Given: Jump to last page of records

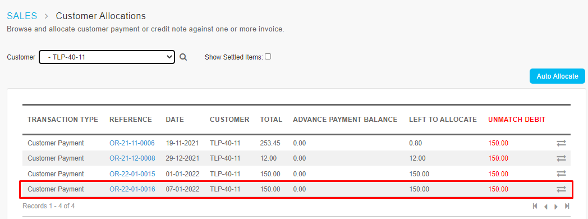Looking at the screenshot, I should [567, 206].
